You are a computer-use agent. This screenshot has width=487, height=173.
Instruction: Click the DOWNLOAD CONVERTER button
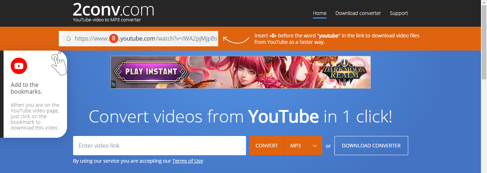point(371,146)
